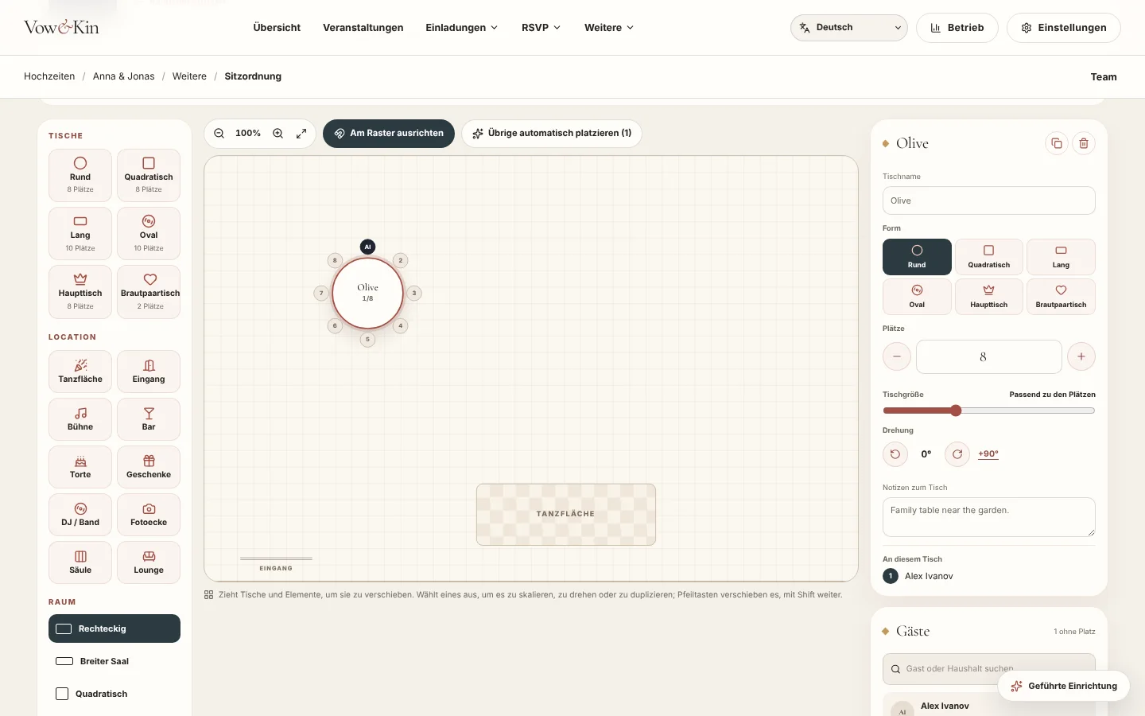
Task: Add a Lang table with 10 seats
Action: [80, 234]
